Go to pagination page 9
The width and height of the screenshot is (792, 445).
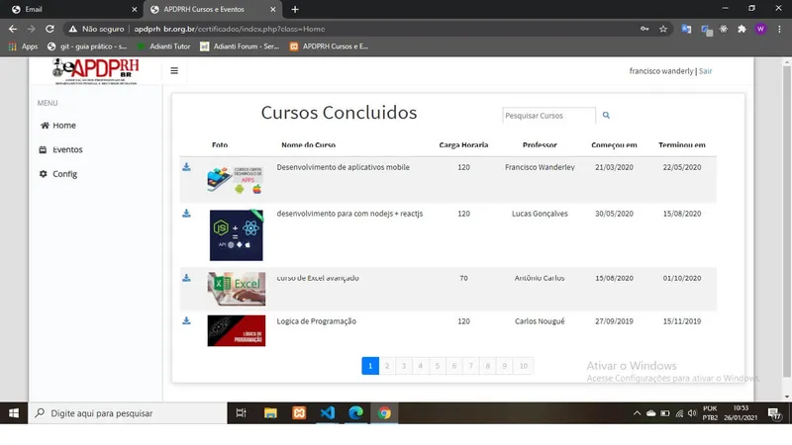tap(504, 366)
